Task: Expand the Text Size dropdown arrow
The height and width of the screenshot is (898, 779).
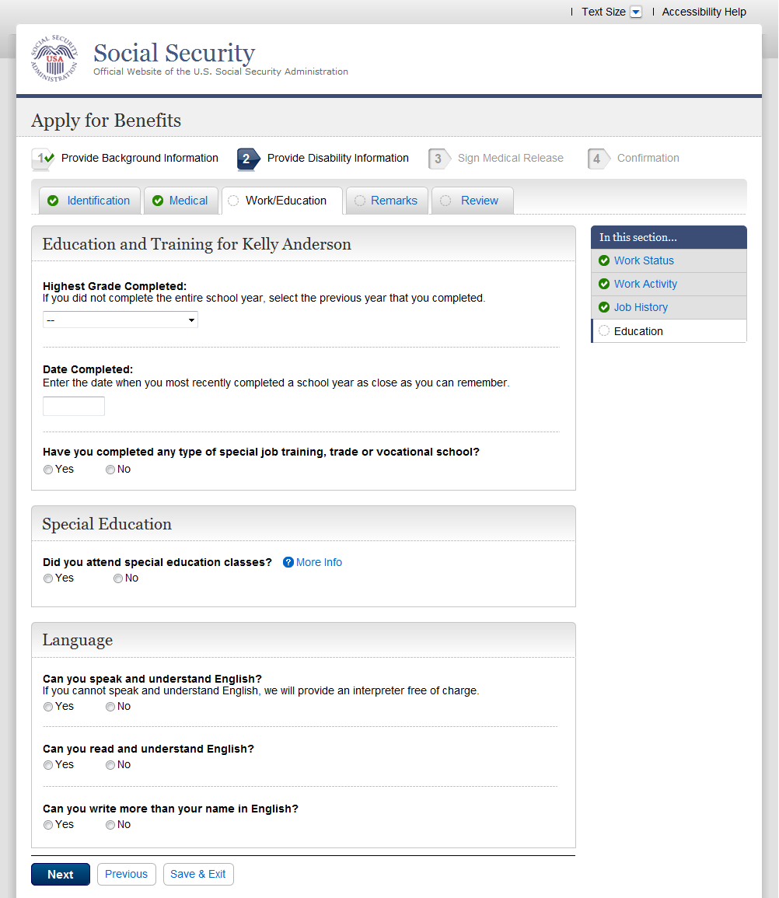Action: [636, 12]
